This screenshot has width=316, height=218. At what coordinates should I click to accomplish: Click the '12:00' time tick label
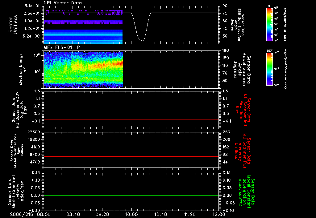coord(219,215)
